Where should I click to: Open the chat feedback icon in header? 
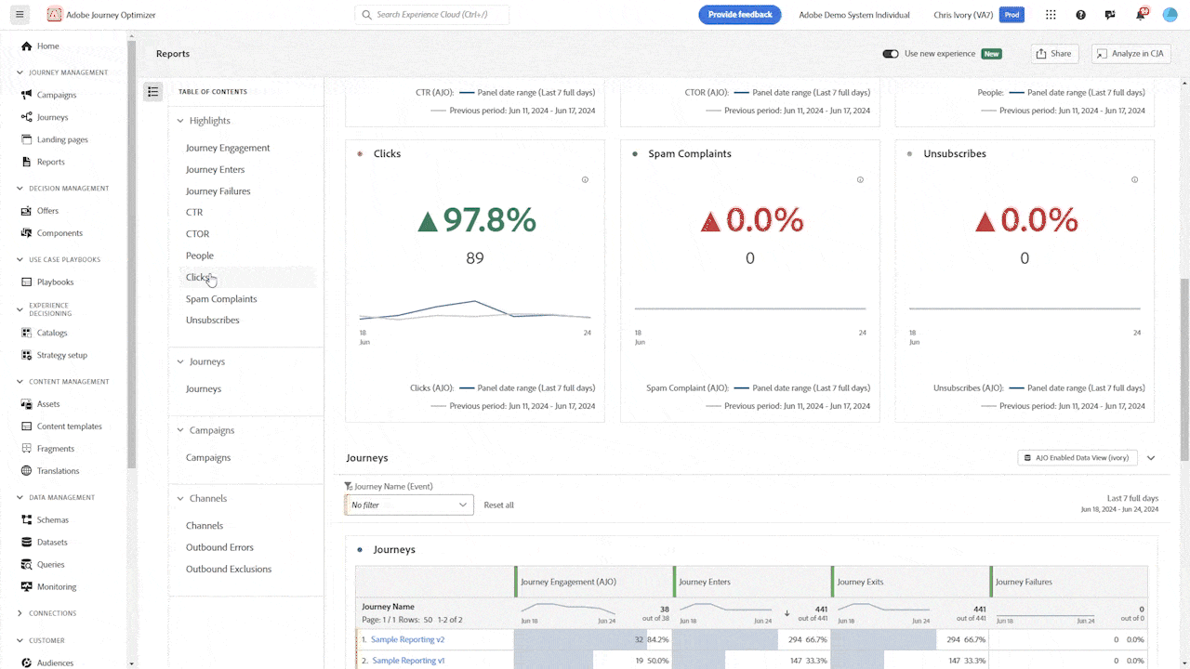pos(1110,15)
